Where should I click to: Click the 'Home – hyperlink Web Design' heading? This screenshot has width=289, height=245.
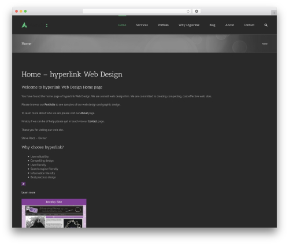pyautogui.click(x=72, y=75)
